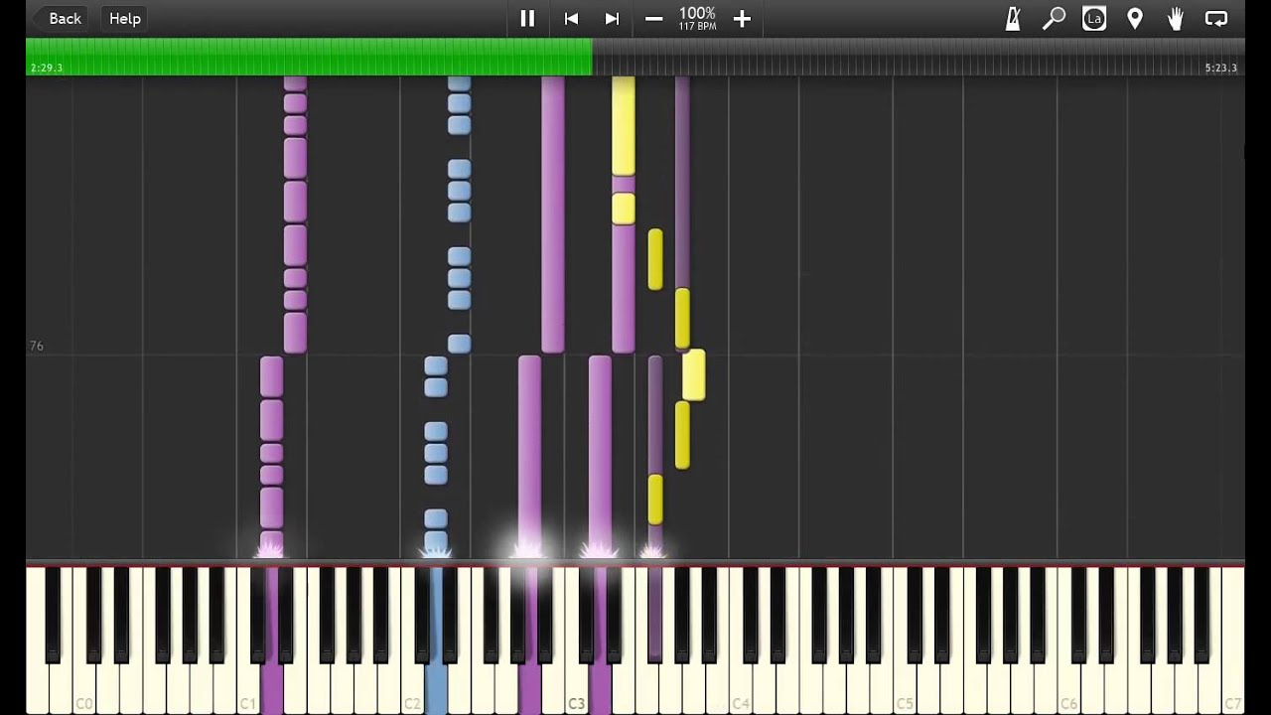Screen dimensions: 1271x715
Task: Open the bookmark pin icon
Action: pyautogui.click(x=1135, y=18)
